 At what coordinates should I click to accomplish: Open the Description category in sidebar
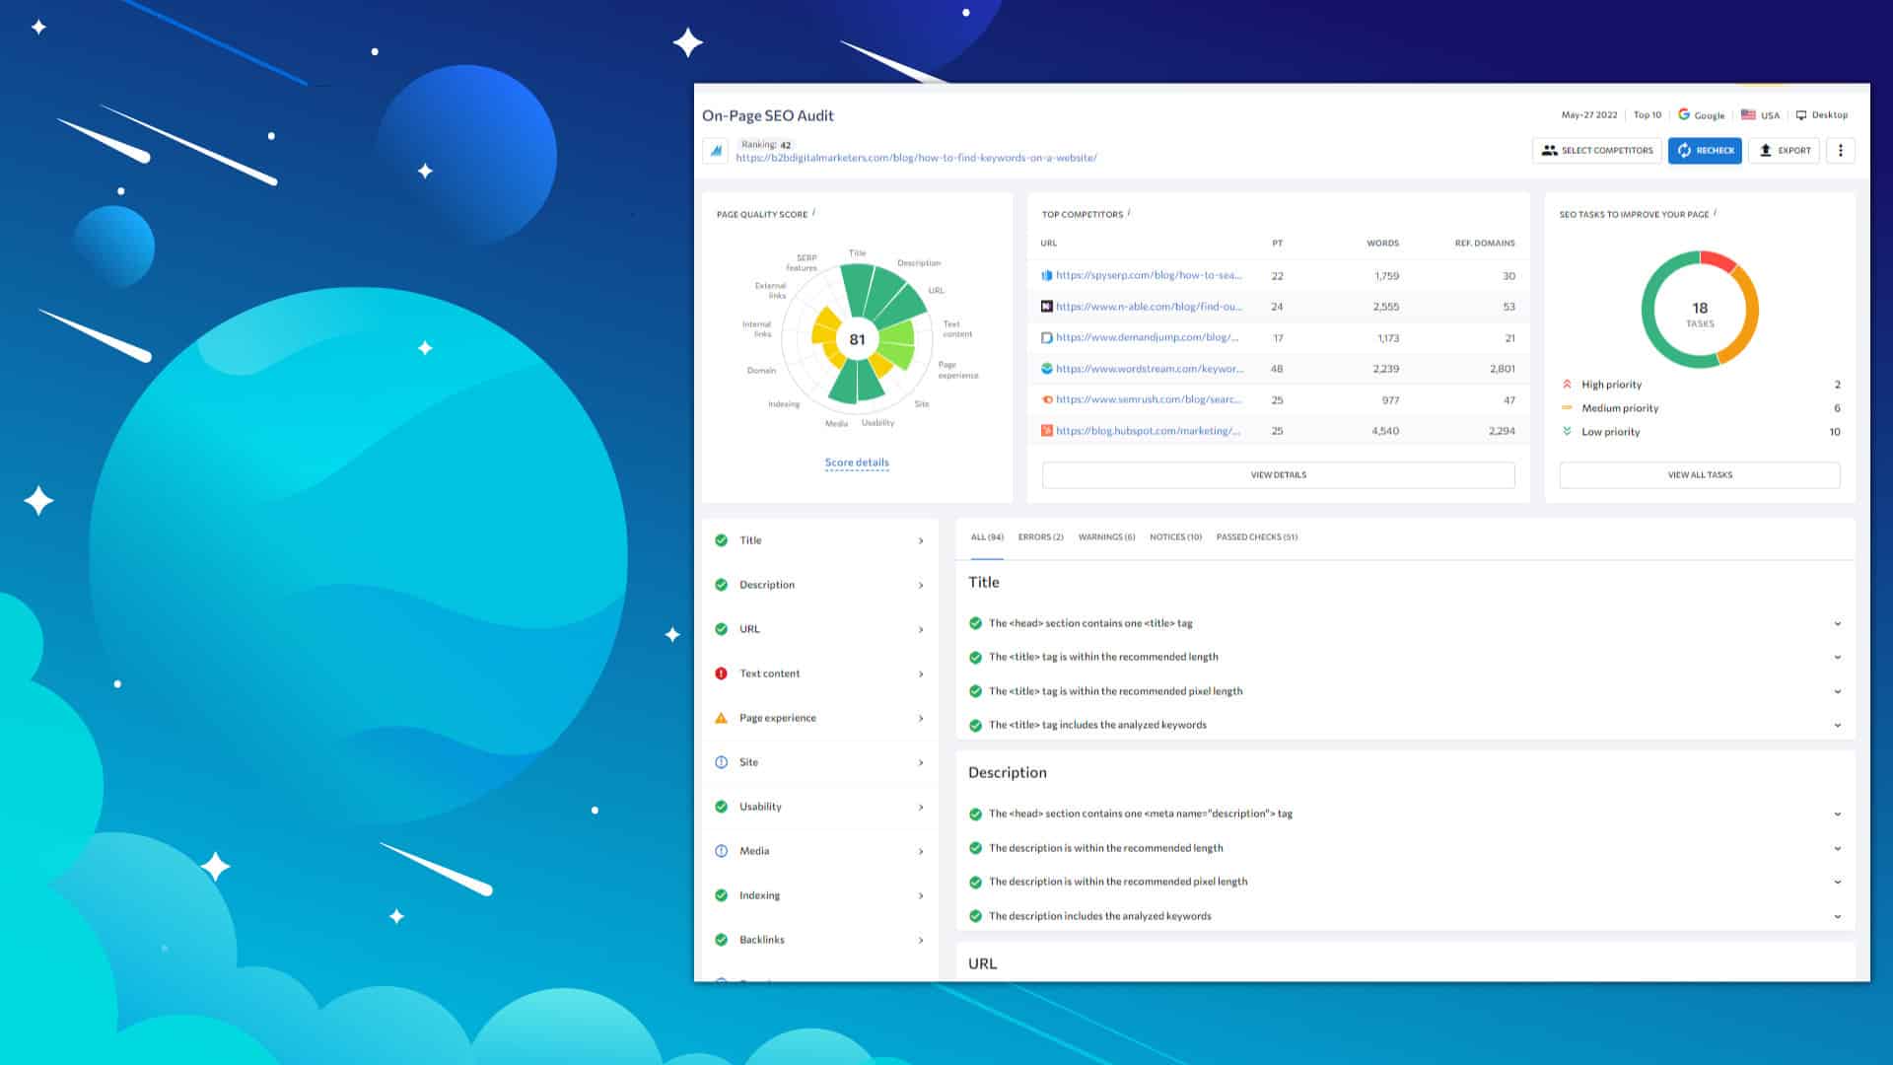pos(820,585)
